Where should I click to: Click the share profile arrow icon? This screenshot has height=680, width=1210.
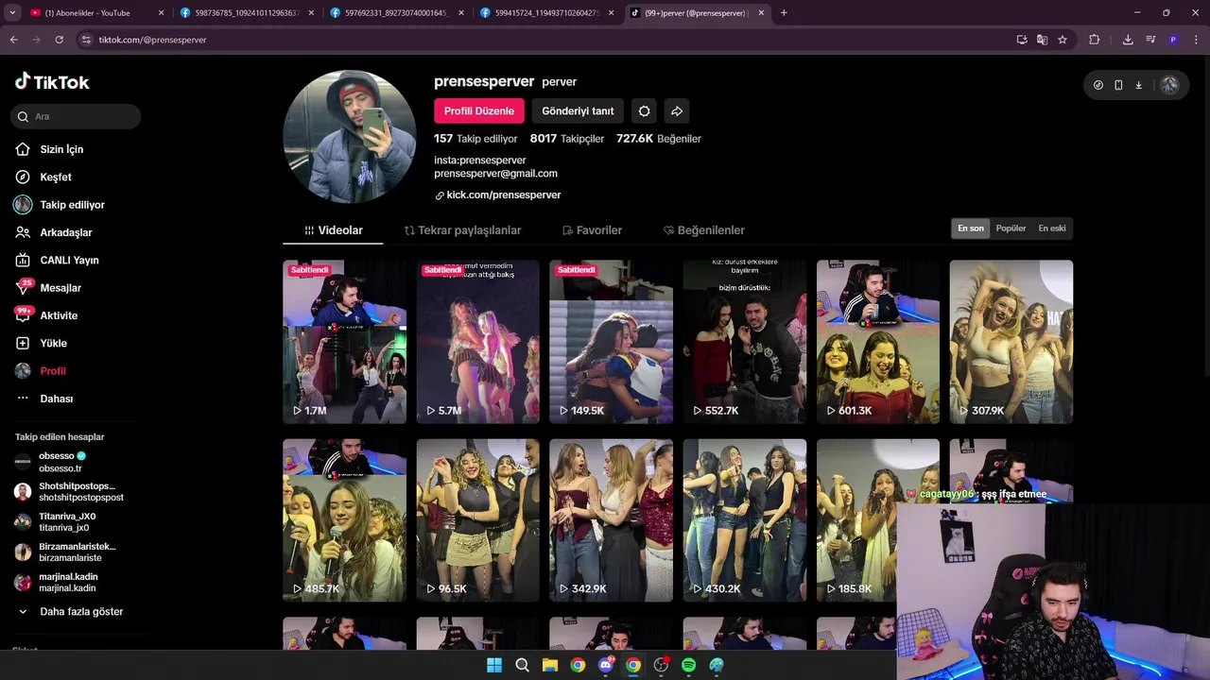tap(677, 110)
